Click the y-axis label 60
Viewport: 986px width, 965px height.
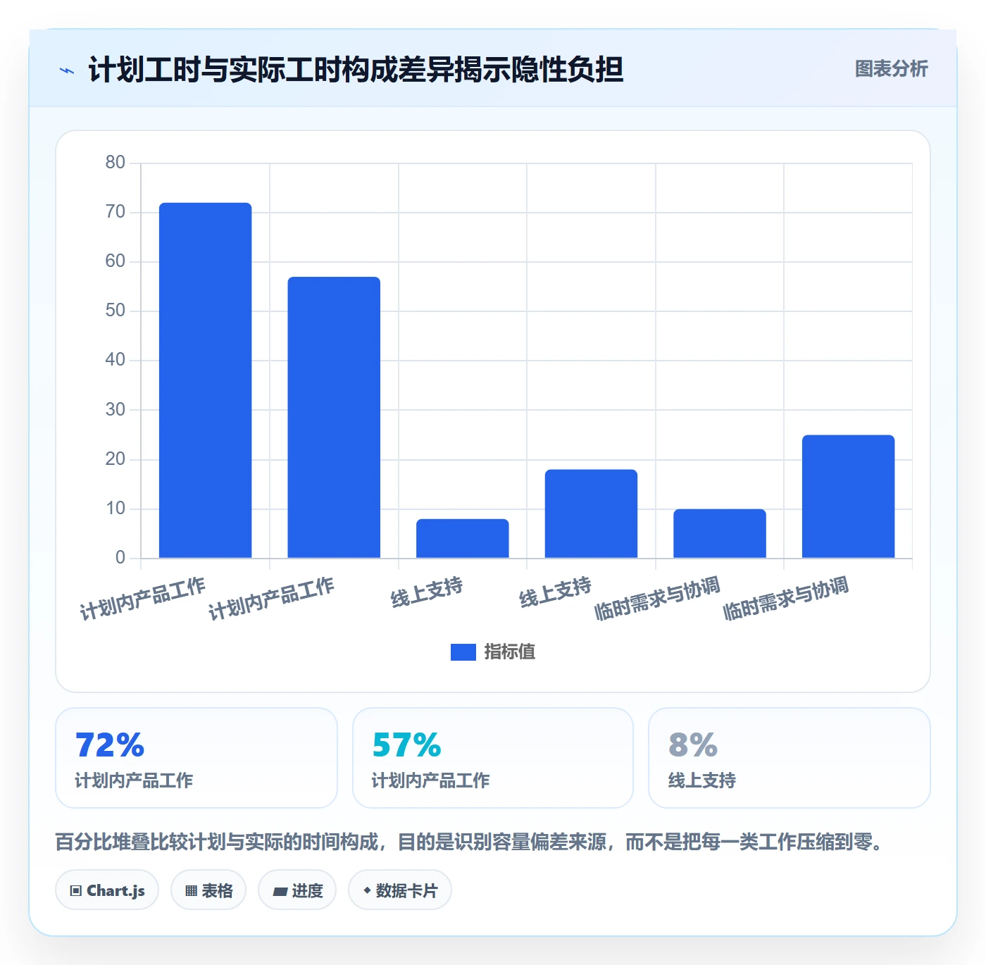(115, 261)
